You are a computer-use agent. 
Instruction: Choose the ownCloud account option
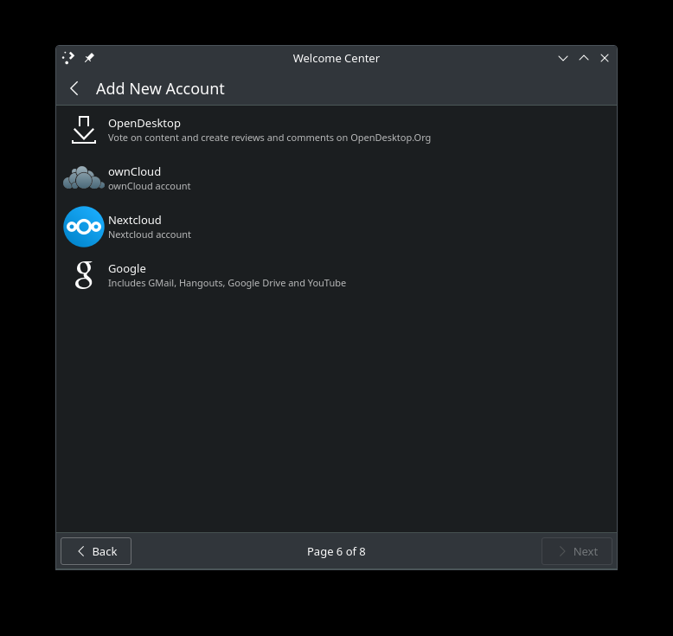click(x=336, y=178)
